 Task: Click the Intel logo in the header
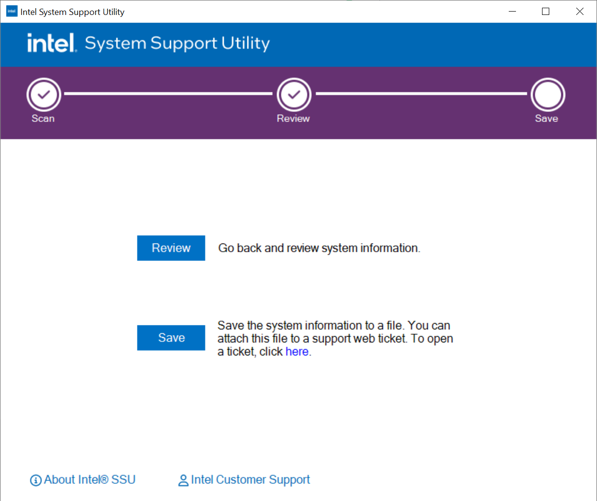coord(52,43)
